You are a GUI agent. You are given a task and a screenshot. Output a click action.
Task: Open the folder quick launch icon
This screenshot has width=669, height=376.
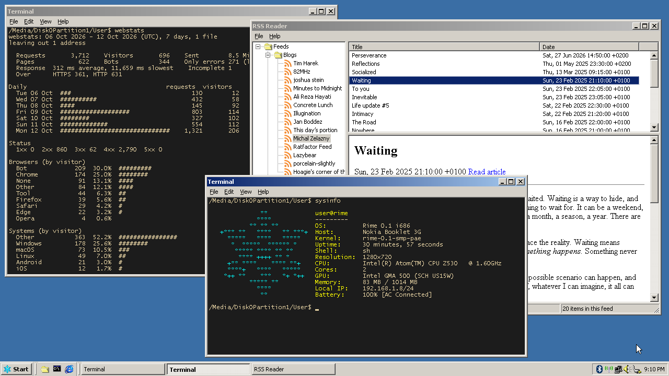[45, 369]
